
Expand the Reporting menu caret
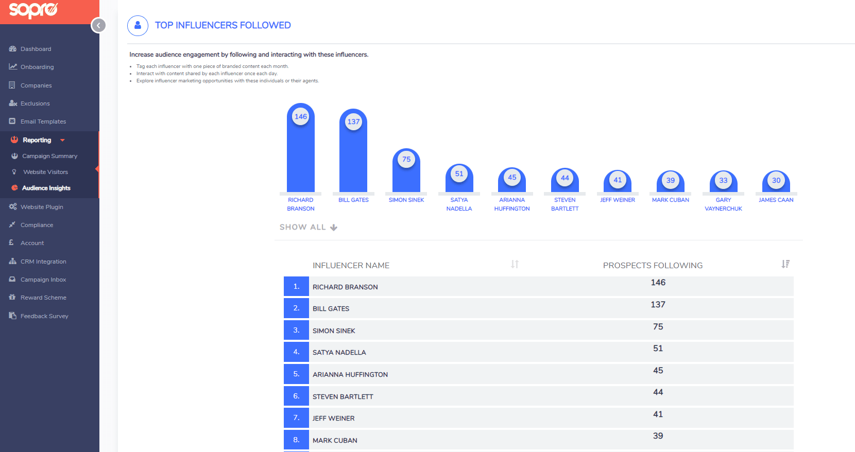(x=62, y=140)
